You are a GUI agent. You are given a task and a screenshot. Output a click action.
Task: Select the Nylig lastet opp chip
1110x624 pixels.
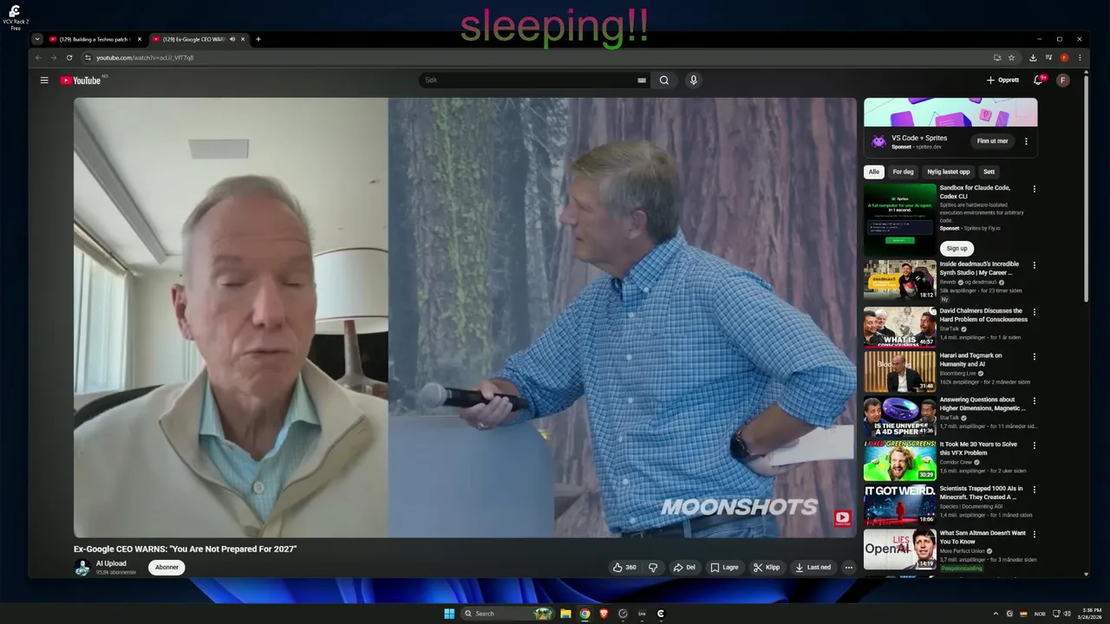pos(949,172)
